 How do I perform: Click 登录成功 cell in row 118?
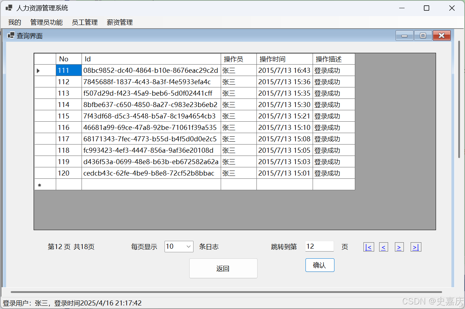coord(334,150)
